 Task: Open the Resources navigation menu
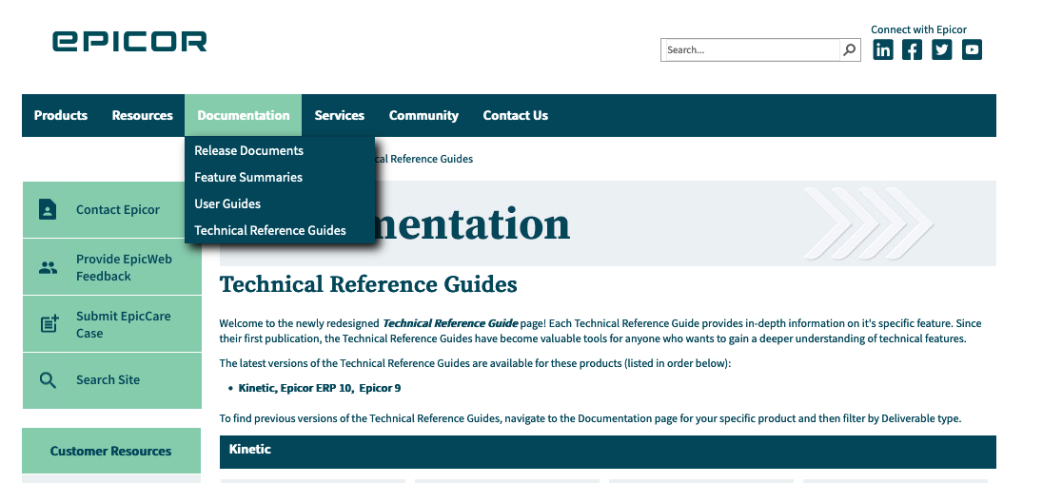pyautogui.click(x=143, y=116)
